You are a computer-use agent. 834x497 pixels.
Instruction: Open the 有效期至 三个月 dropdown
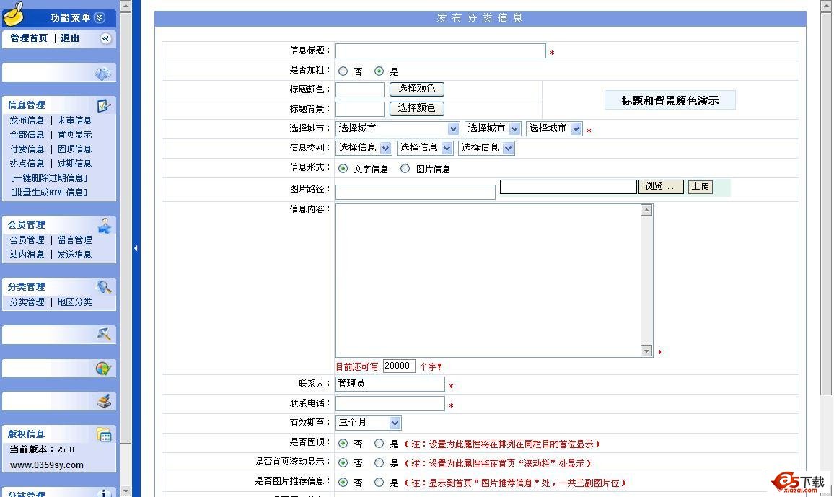coord(368,423)
